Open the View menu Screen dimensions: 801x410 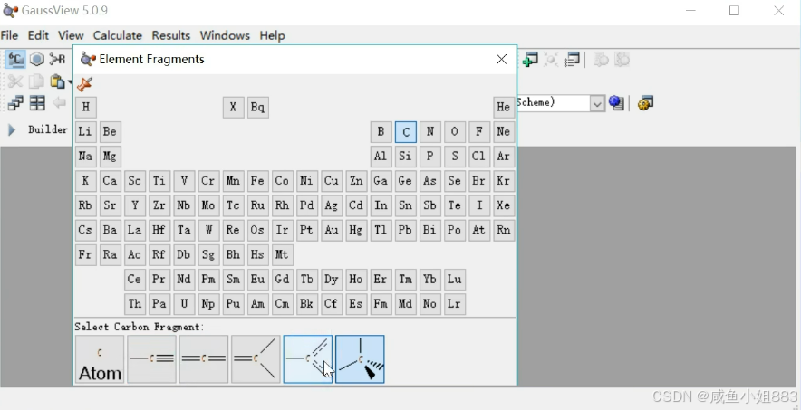[x=71, y=35]
